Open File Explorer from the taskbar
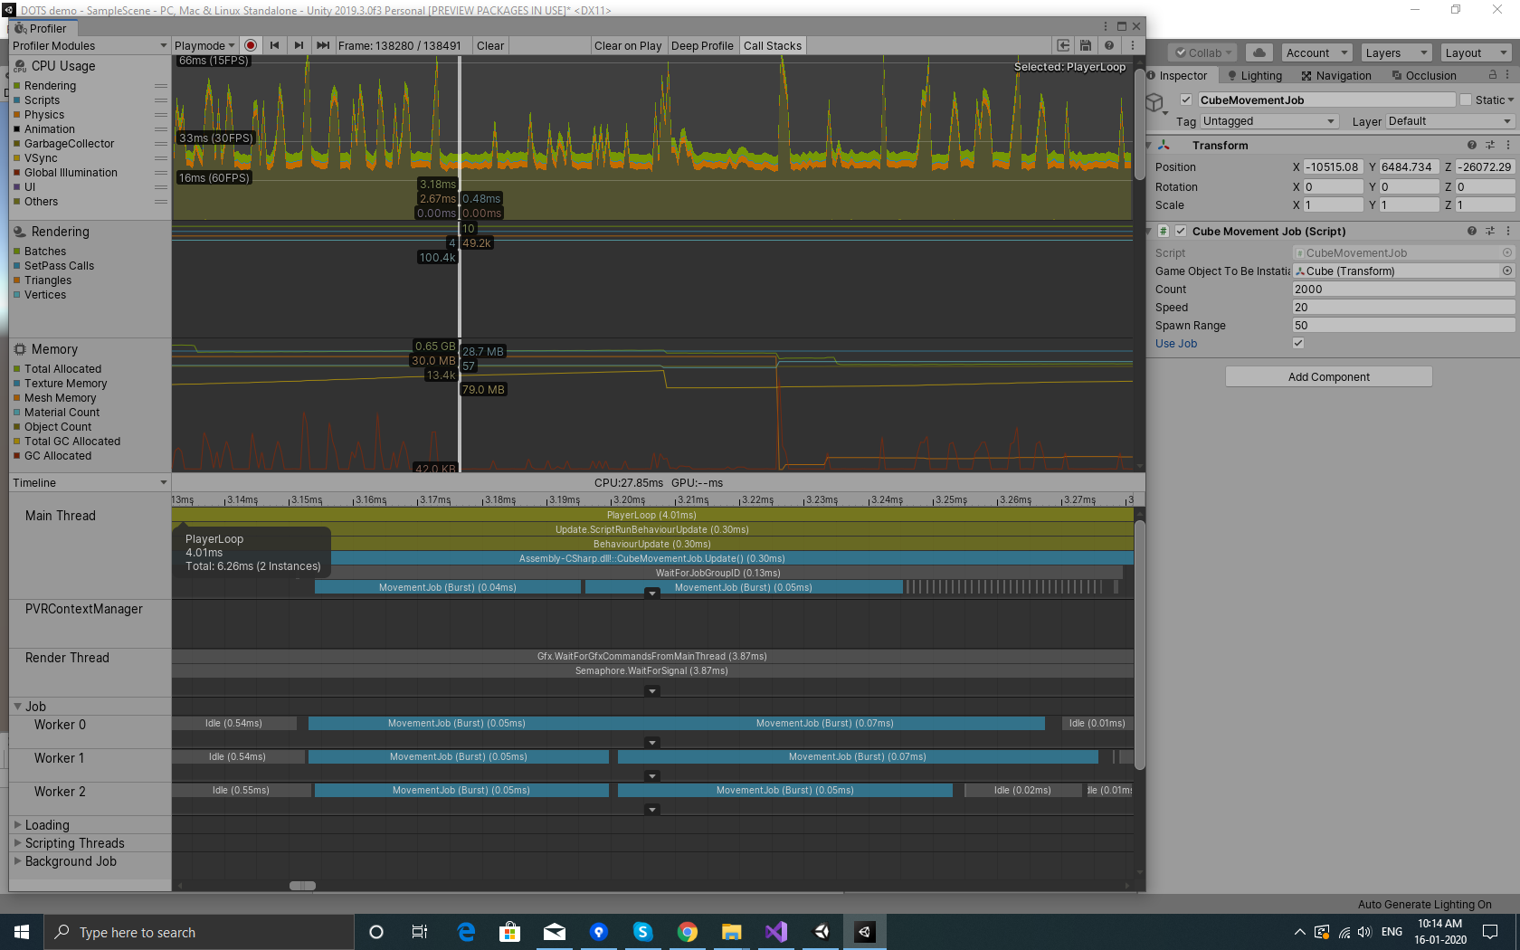The height and width of the screenshot is (950, 1520). [x=732, y=932]
